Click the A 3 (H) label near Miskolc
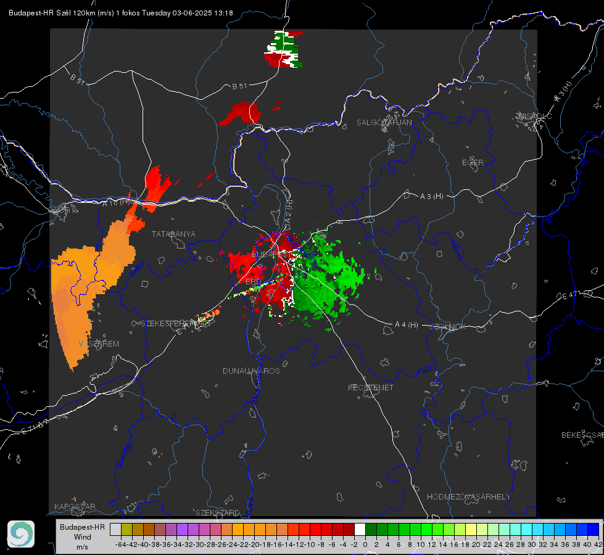 [x=563, y=92]
